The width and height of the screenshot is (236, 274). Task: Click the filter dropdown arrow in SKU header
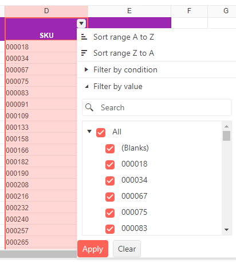81,24
